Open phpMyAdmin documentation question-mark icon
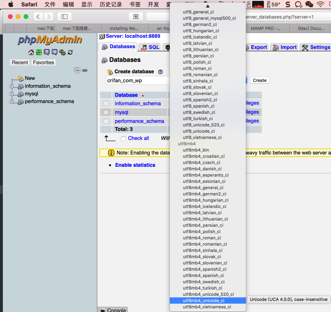Viewport: 331px width, 312px height. pyautogui.click(x=47, y=52)
